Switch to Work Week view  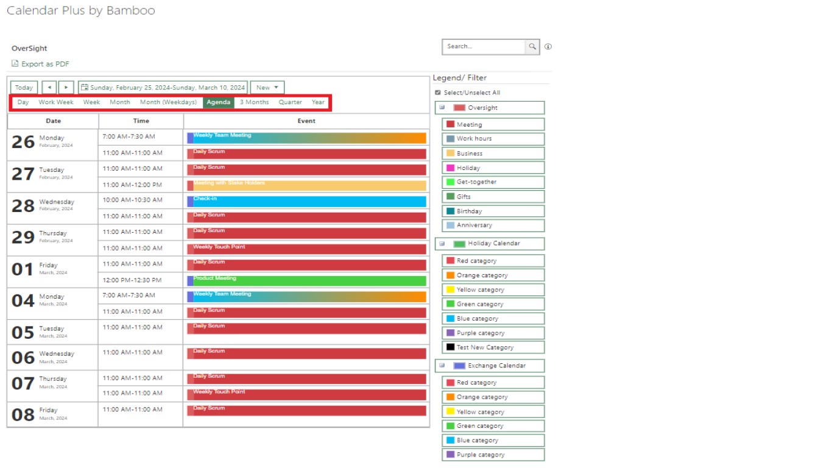(x=56, y=102)
